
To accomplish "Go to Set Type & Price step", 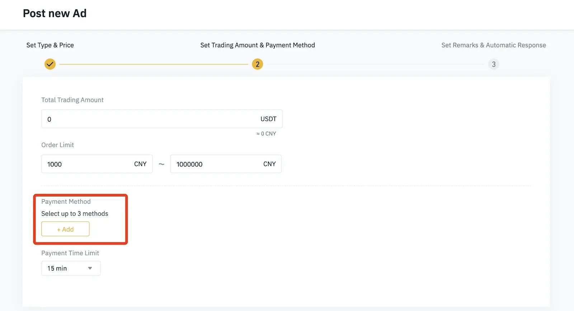I will pyautogui.click(x=50, y=45).
